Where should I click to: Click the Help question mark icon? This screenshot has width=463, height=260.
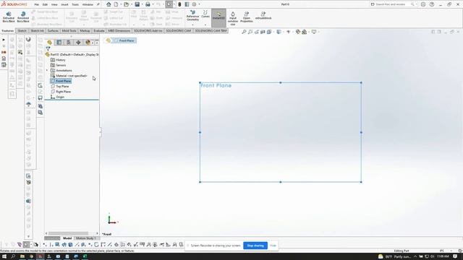(x=432, y=4)
